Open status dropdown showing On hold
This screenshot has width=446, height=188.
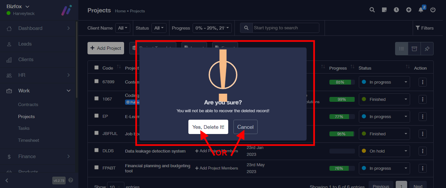coord(384,151)
